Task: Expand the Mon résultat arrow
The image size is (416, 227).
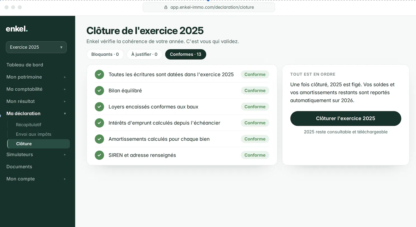Action: (65, 101)
